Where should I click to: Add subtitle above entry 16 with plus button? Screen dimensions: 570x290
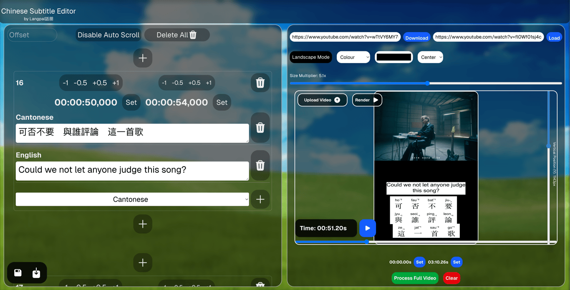click(143, 58)
